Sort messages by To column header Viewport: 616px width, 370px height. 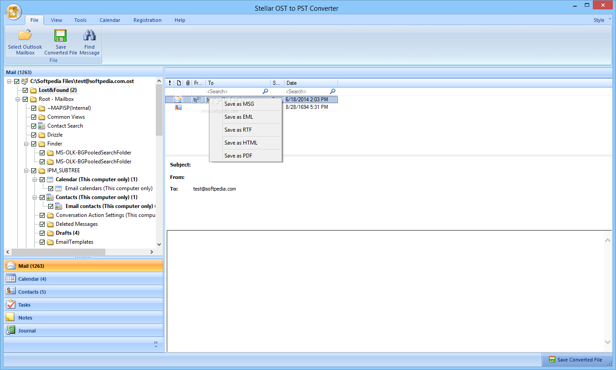pos(238,83)
